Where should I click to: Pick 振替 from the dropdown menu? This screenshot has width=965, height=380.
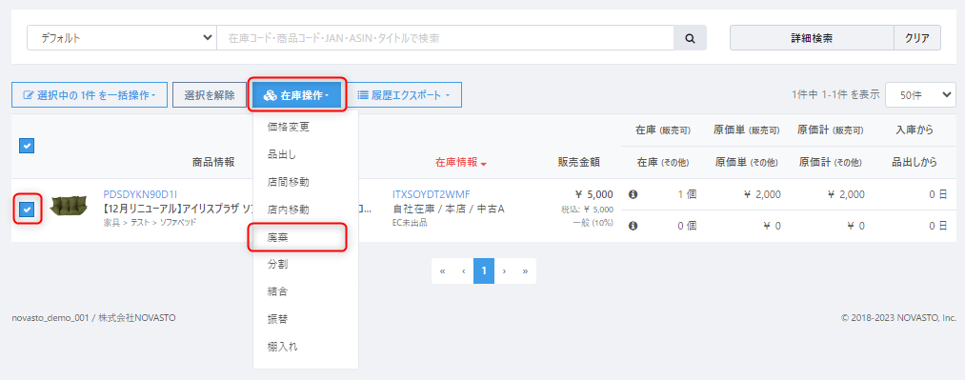click(278, 319)
